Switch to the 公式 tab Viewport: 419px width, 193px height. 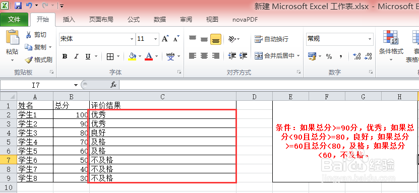click(134, 20)
